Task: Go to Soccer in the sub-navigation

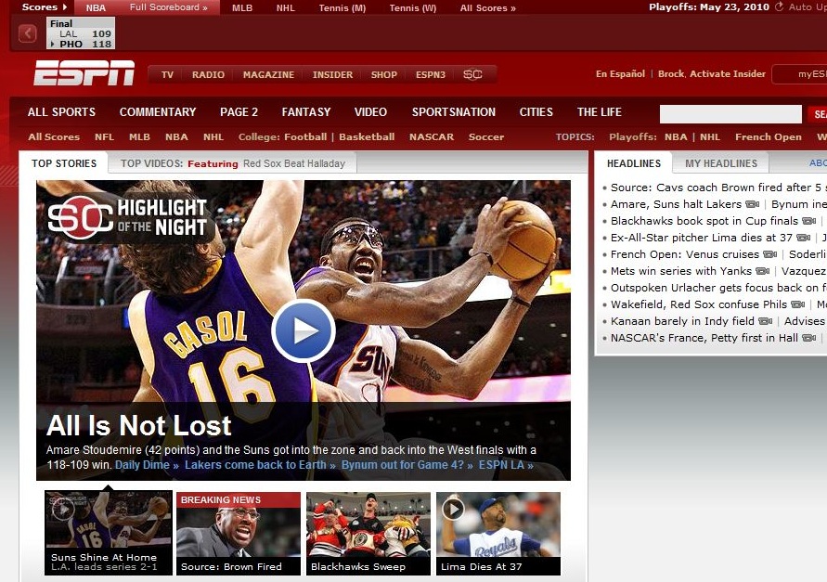Action: (486, 136)
